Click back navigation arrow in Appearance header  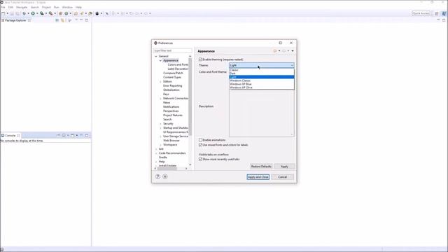click(275, 51)
